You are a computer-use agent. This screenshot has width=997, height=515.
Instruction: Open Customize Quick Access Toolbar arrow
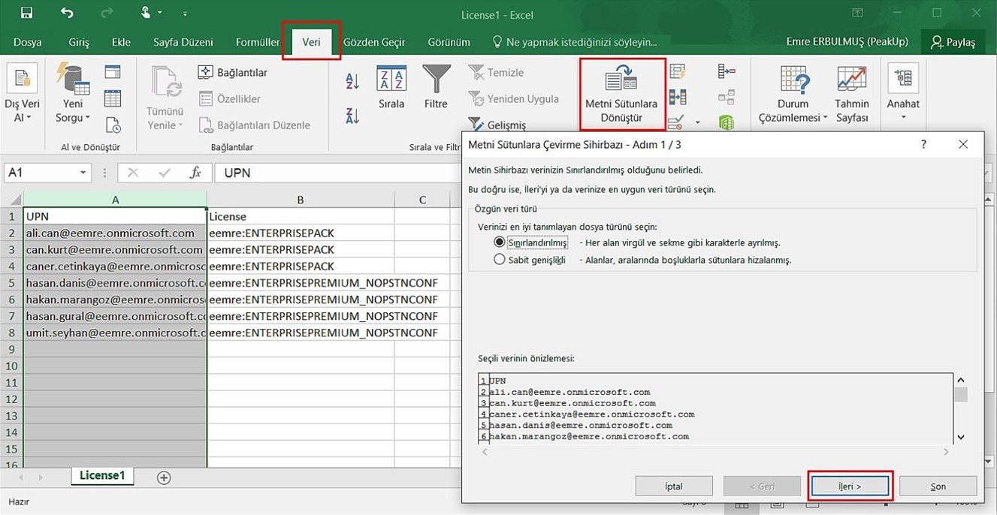(185, 14)
